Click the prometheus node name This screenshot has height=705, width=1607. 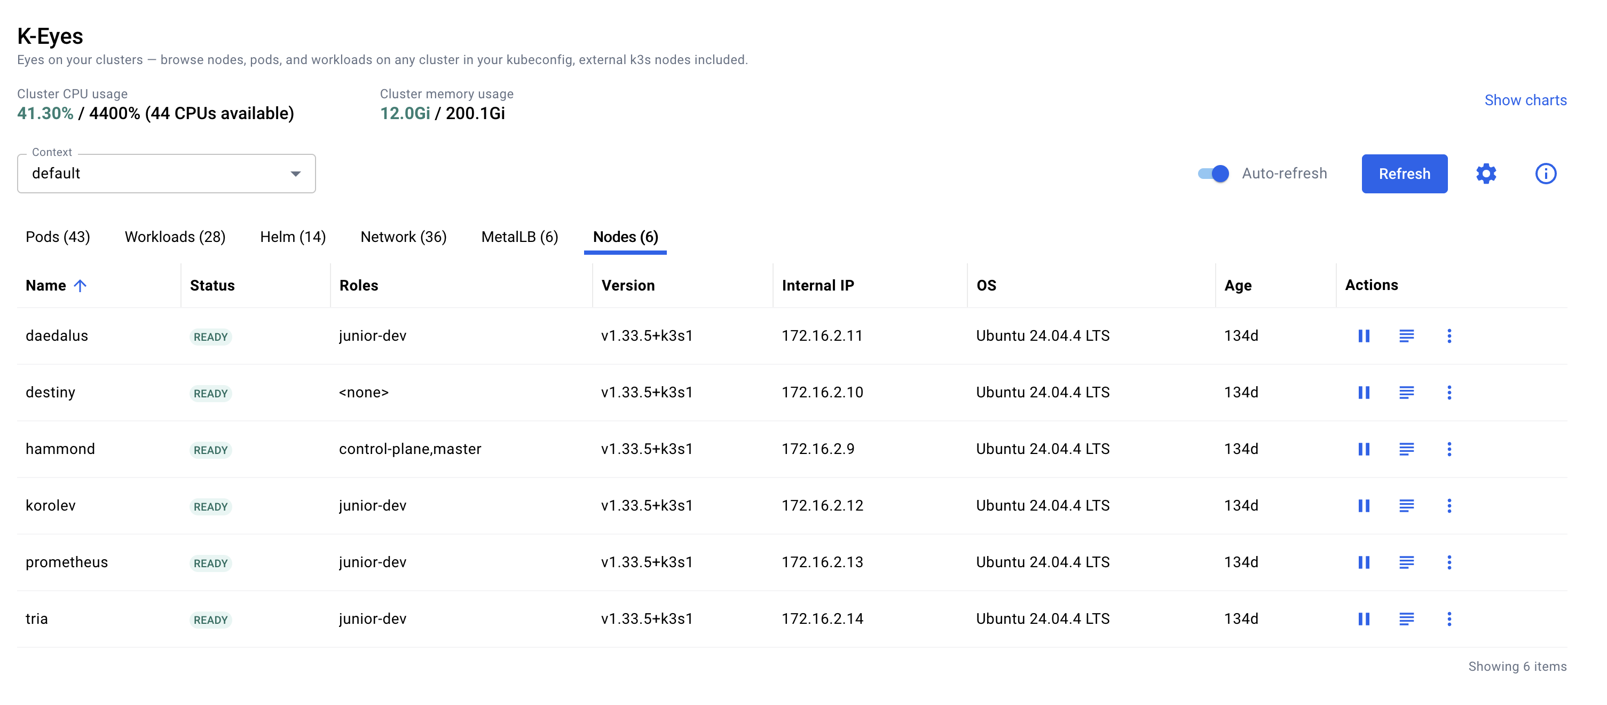click(x=67, y=563)
